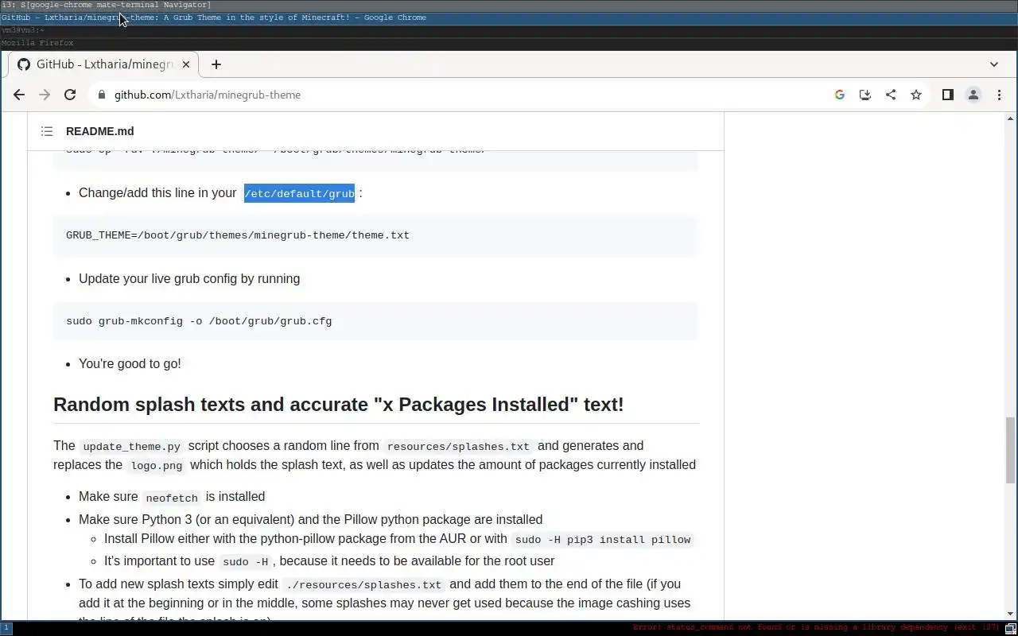Toggle the Chrome side panel

(x=948, y=95)
